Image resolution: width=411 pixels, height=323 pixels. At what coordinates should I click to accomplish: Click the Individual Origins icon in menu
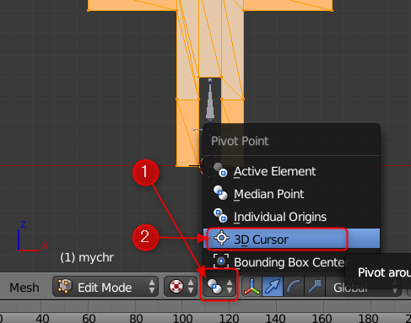coord(220,215)
